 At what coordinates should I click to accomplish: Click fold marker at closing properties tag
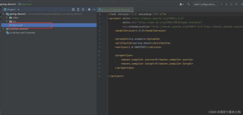pos(108,68)
